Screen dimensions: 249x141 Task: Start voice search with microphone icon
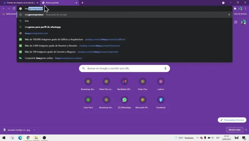(x=165, y=68)
